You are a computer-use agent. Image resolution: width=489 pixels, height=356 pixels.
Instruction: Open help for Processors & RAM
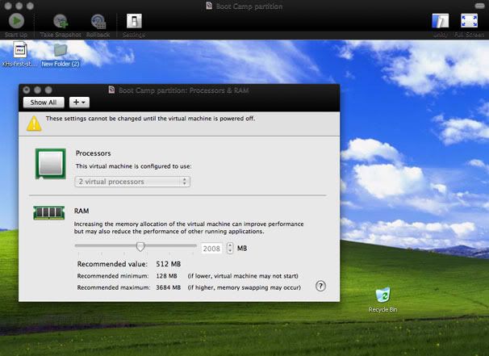(320, 286)
